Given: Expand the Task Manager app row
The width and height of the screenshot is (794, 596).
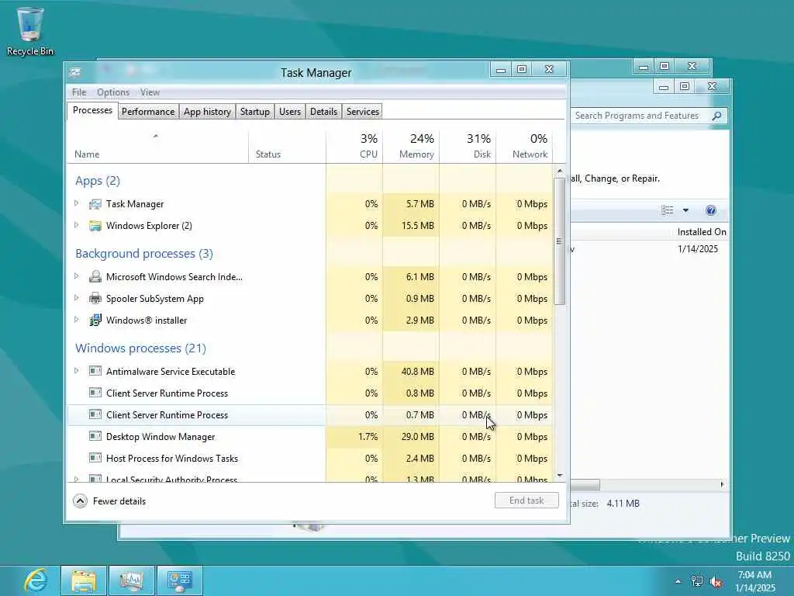Looking at the screenshot, I should (77, 203).
